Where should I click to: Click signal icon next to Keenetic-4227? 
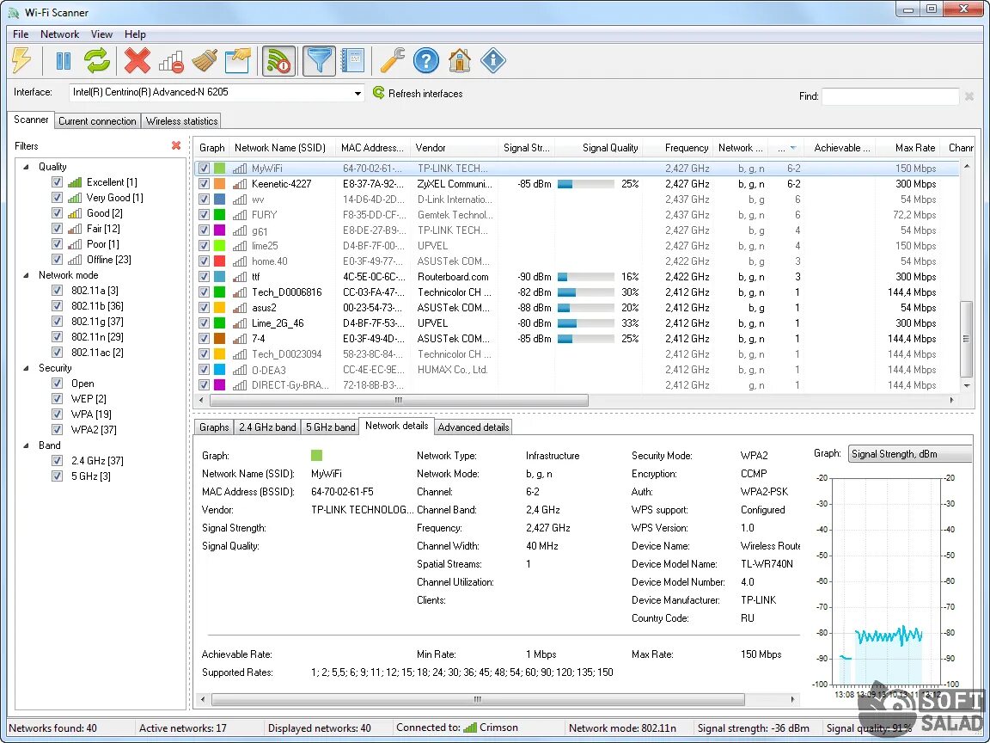(x=239, y=184)
